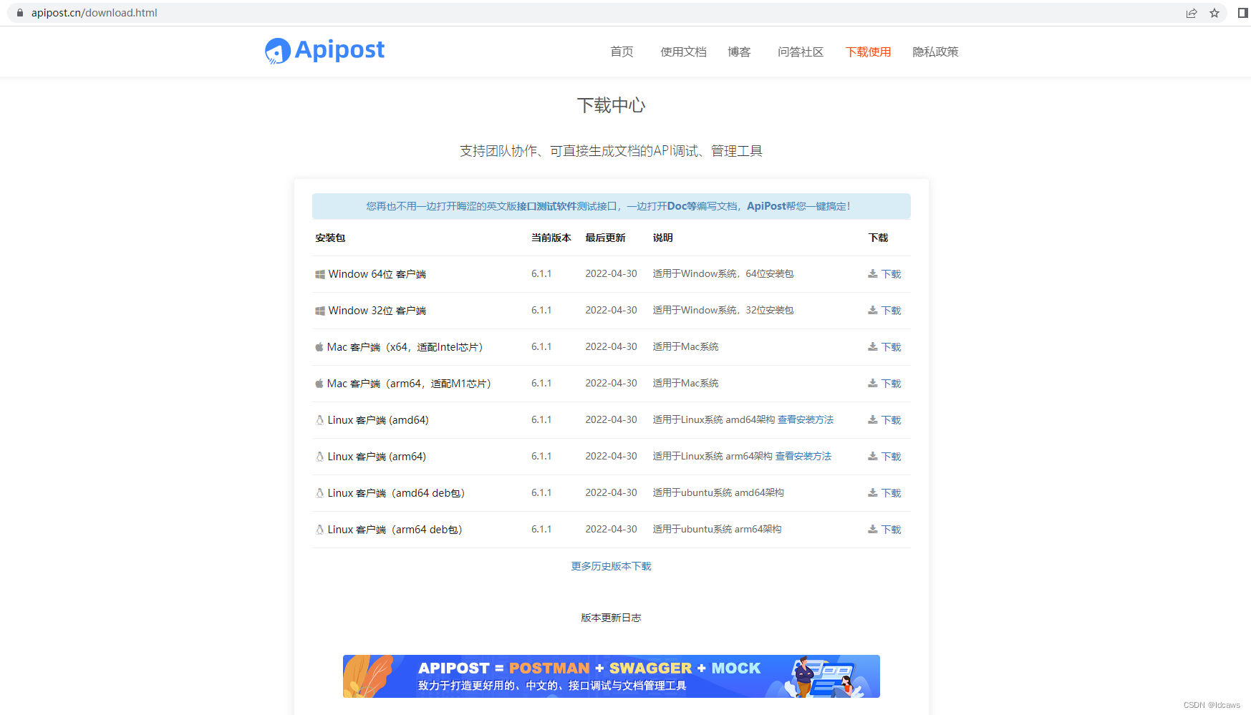Image resolution: width=1251 pixels, height=715 pixels.
Task: Click the download icon for Mac arm64 M1 client
Action: [x=873, y=383]
